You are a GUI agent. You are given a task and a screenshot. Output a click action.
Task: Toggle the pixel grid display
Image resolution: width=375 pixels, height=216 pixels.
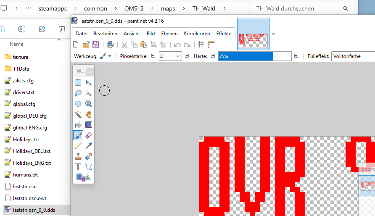201,45
